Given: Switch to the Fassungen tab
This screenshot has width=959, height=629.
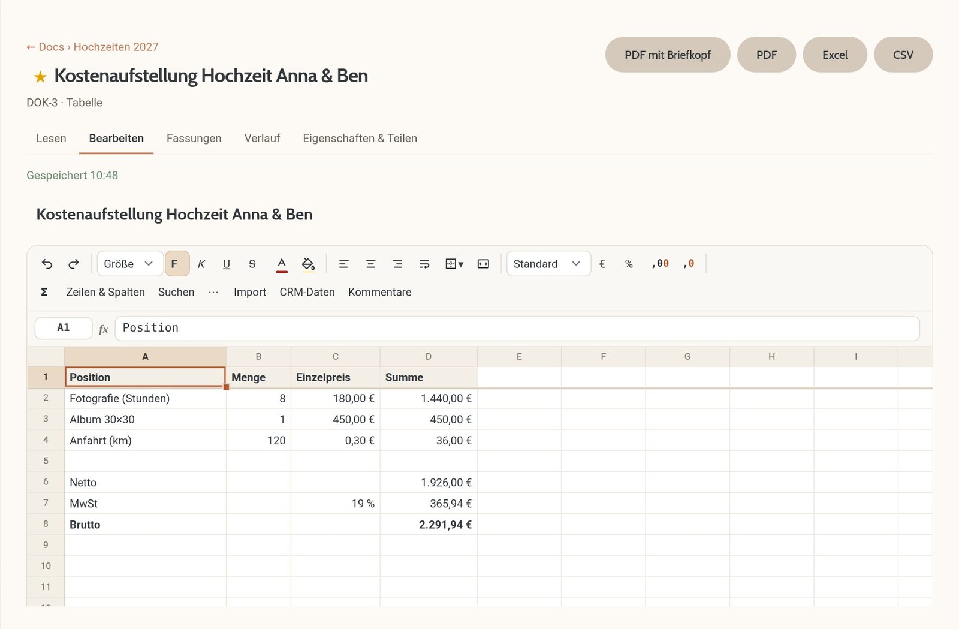Looking at the screenshot, I should tap(194, 139).
